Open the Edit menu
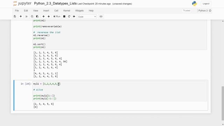 26,10
